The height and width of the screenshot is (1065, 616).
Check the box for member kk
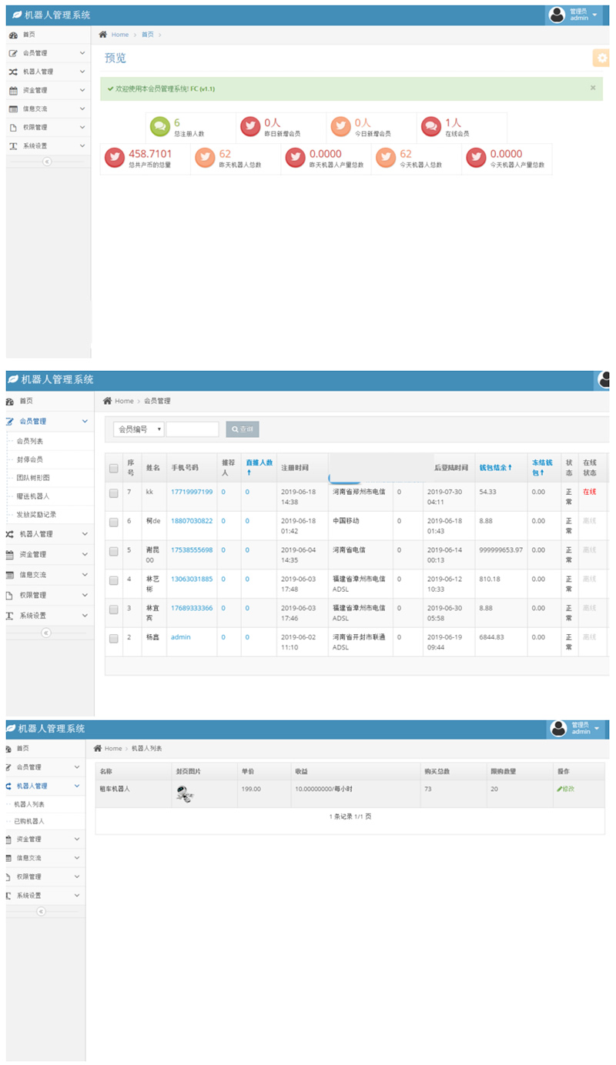click(114, 493)
